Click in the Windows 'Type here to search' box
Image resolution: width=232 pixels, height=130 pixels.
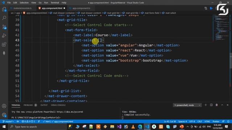pos(37,127)
